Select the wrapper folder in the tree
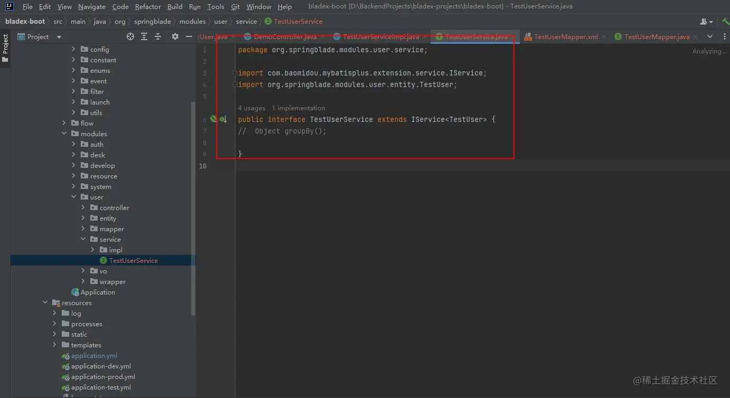Screen dimensions: 730x398 click(112, 282)
